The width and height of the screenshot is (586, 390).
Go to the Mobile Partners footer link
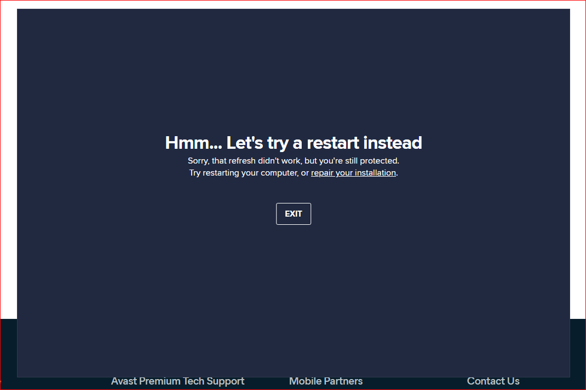pos(325,381)
